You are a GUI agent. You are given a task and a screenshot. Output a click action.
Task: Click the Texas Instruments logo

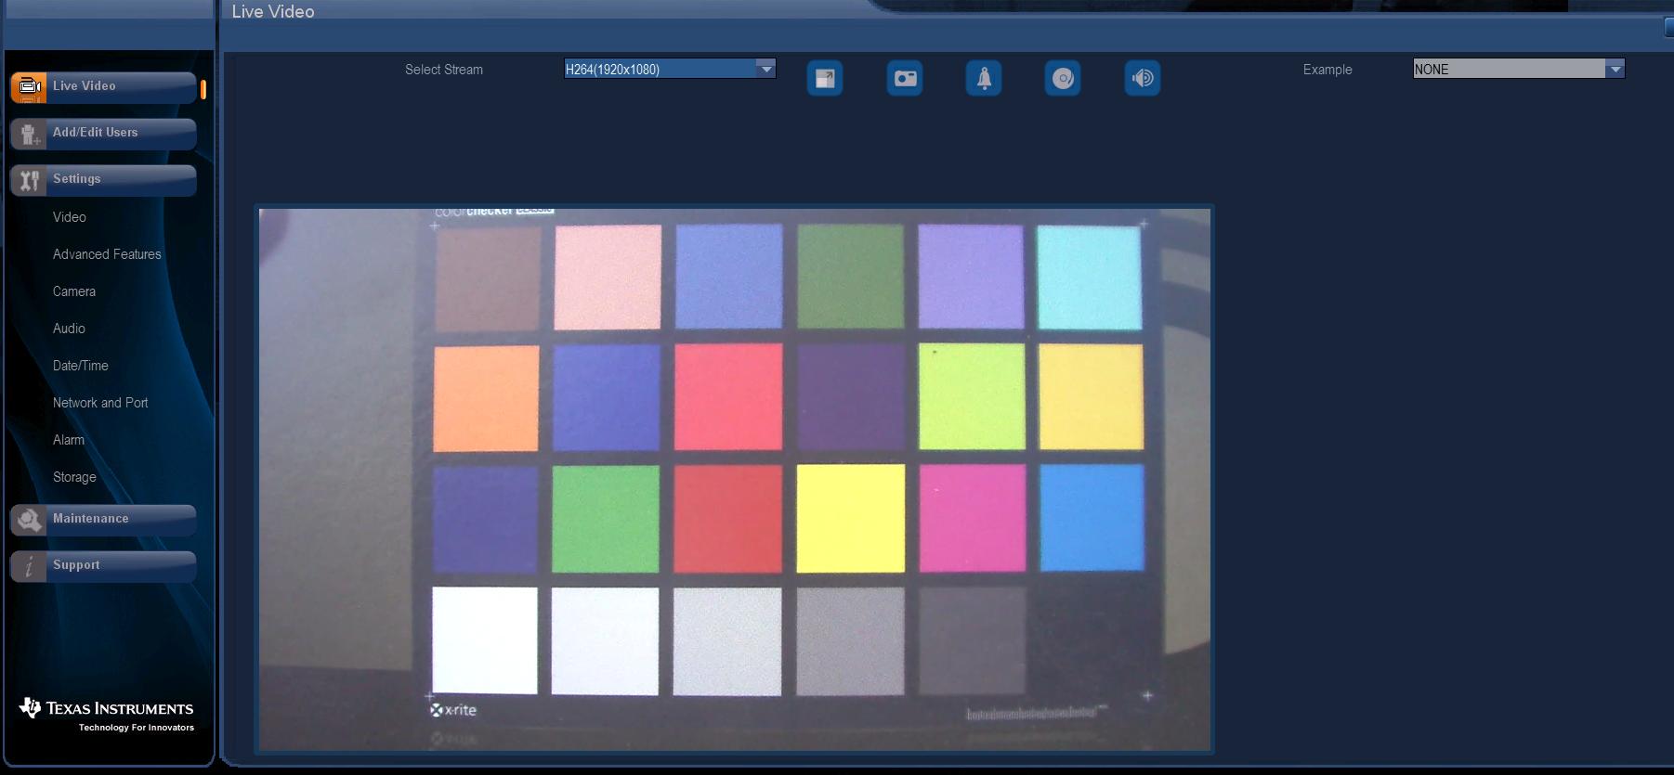[106, 715]
